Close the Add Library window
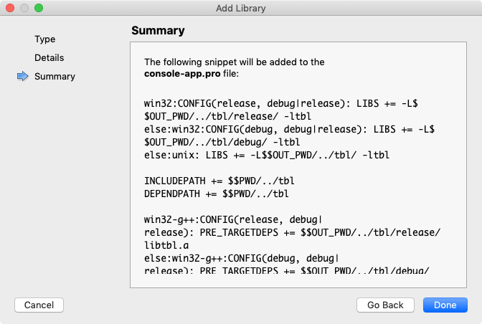This screenshot has width=482, height=324. point(10,8)
